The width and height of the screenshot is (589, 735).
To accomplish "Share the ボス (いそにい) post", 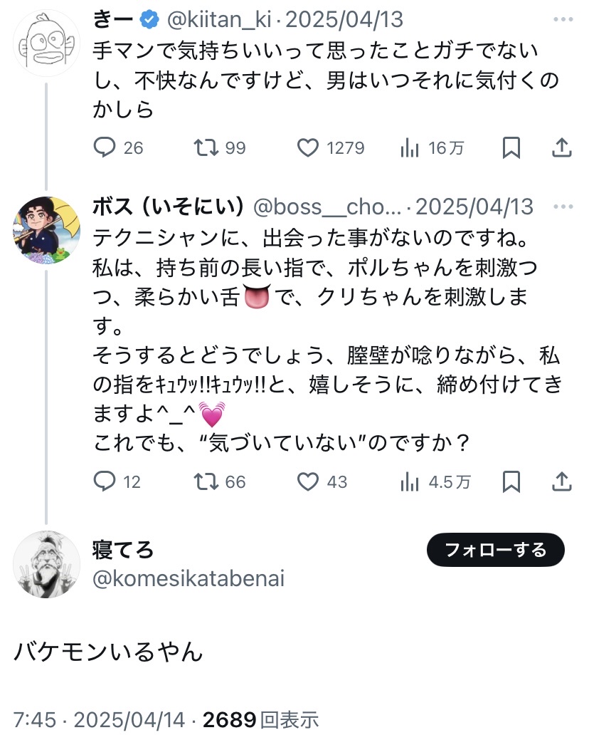I will [x=562, y=482].
